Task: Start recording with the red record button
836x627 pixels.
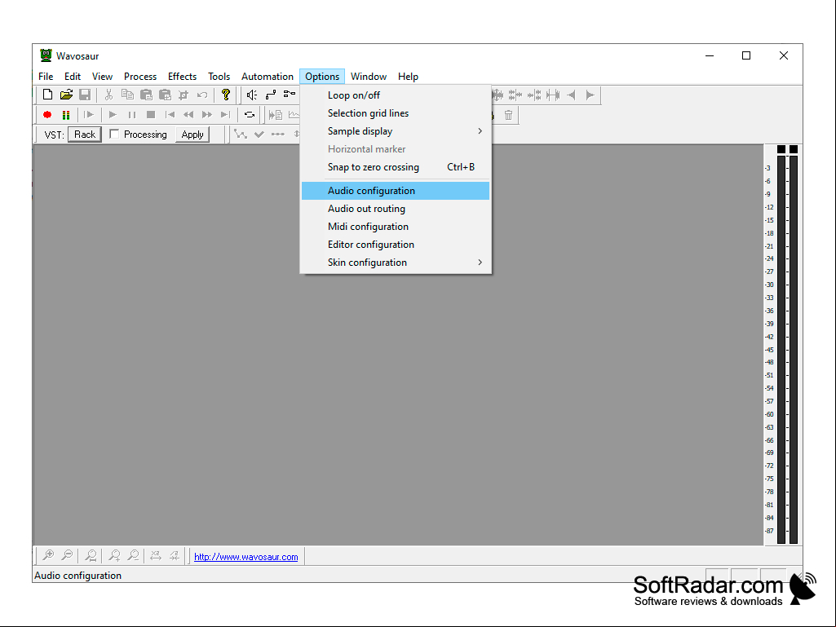Action: pyautogui.click(x=47, y=115)
